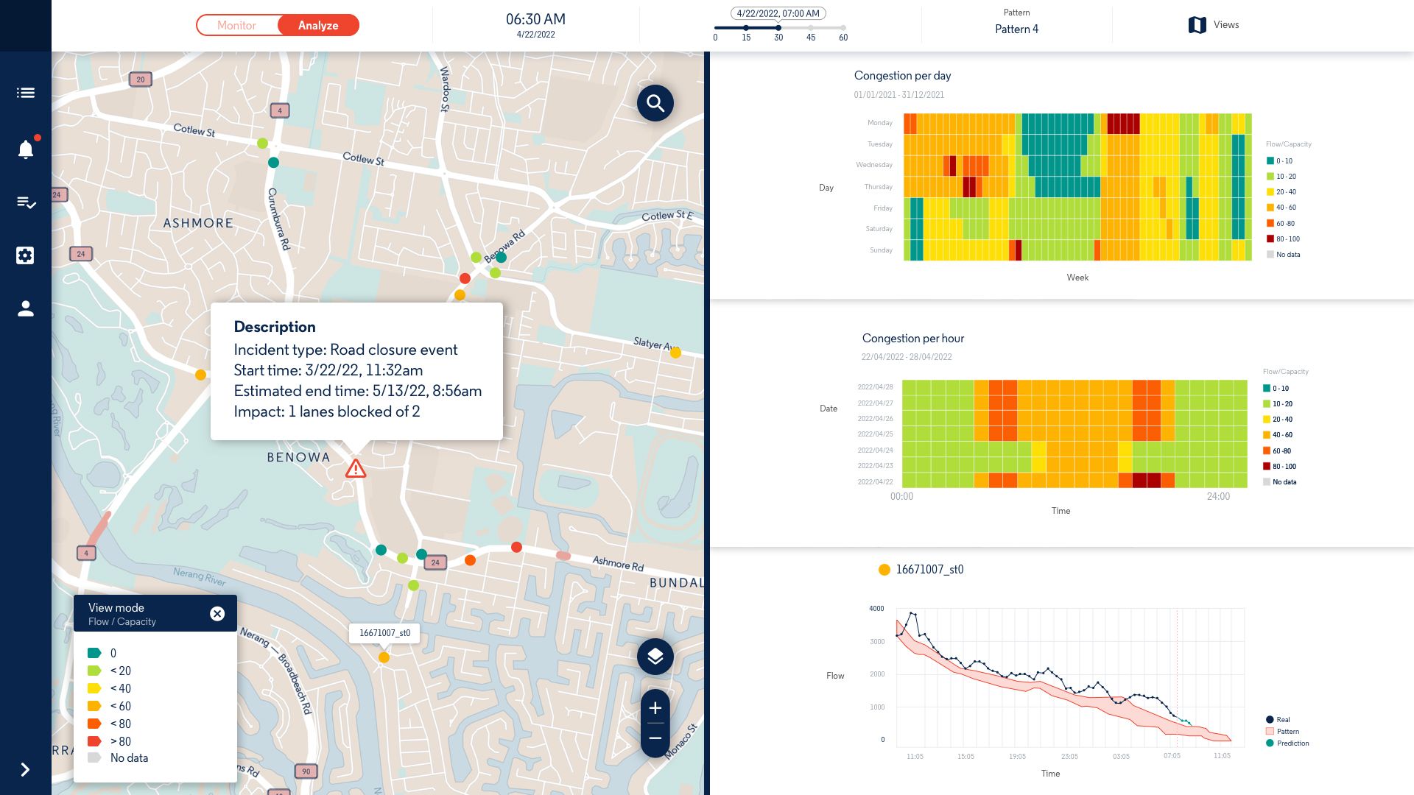This screenshot has height=795, width=1414.
Task: Open the notifications bell in the sidebar
Action: click(25, 149)
